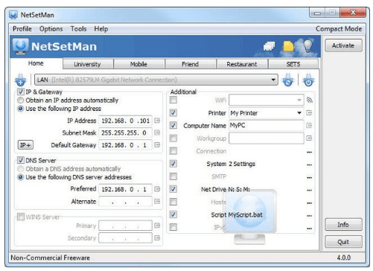Enable the Workgroup checkbox

click(173, 138)
